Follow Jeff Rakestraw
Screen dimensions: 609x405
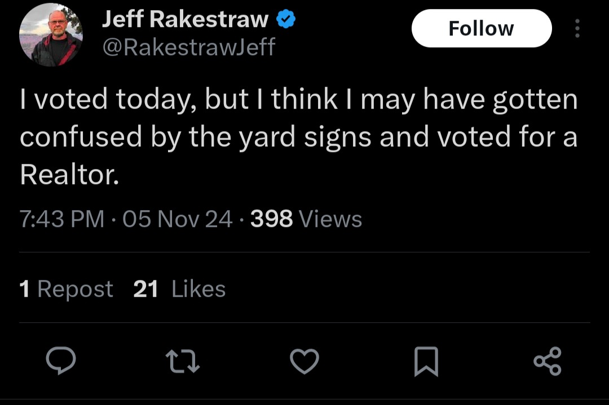[482, 28]
